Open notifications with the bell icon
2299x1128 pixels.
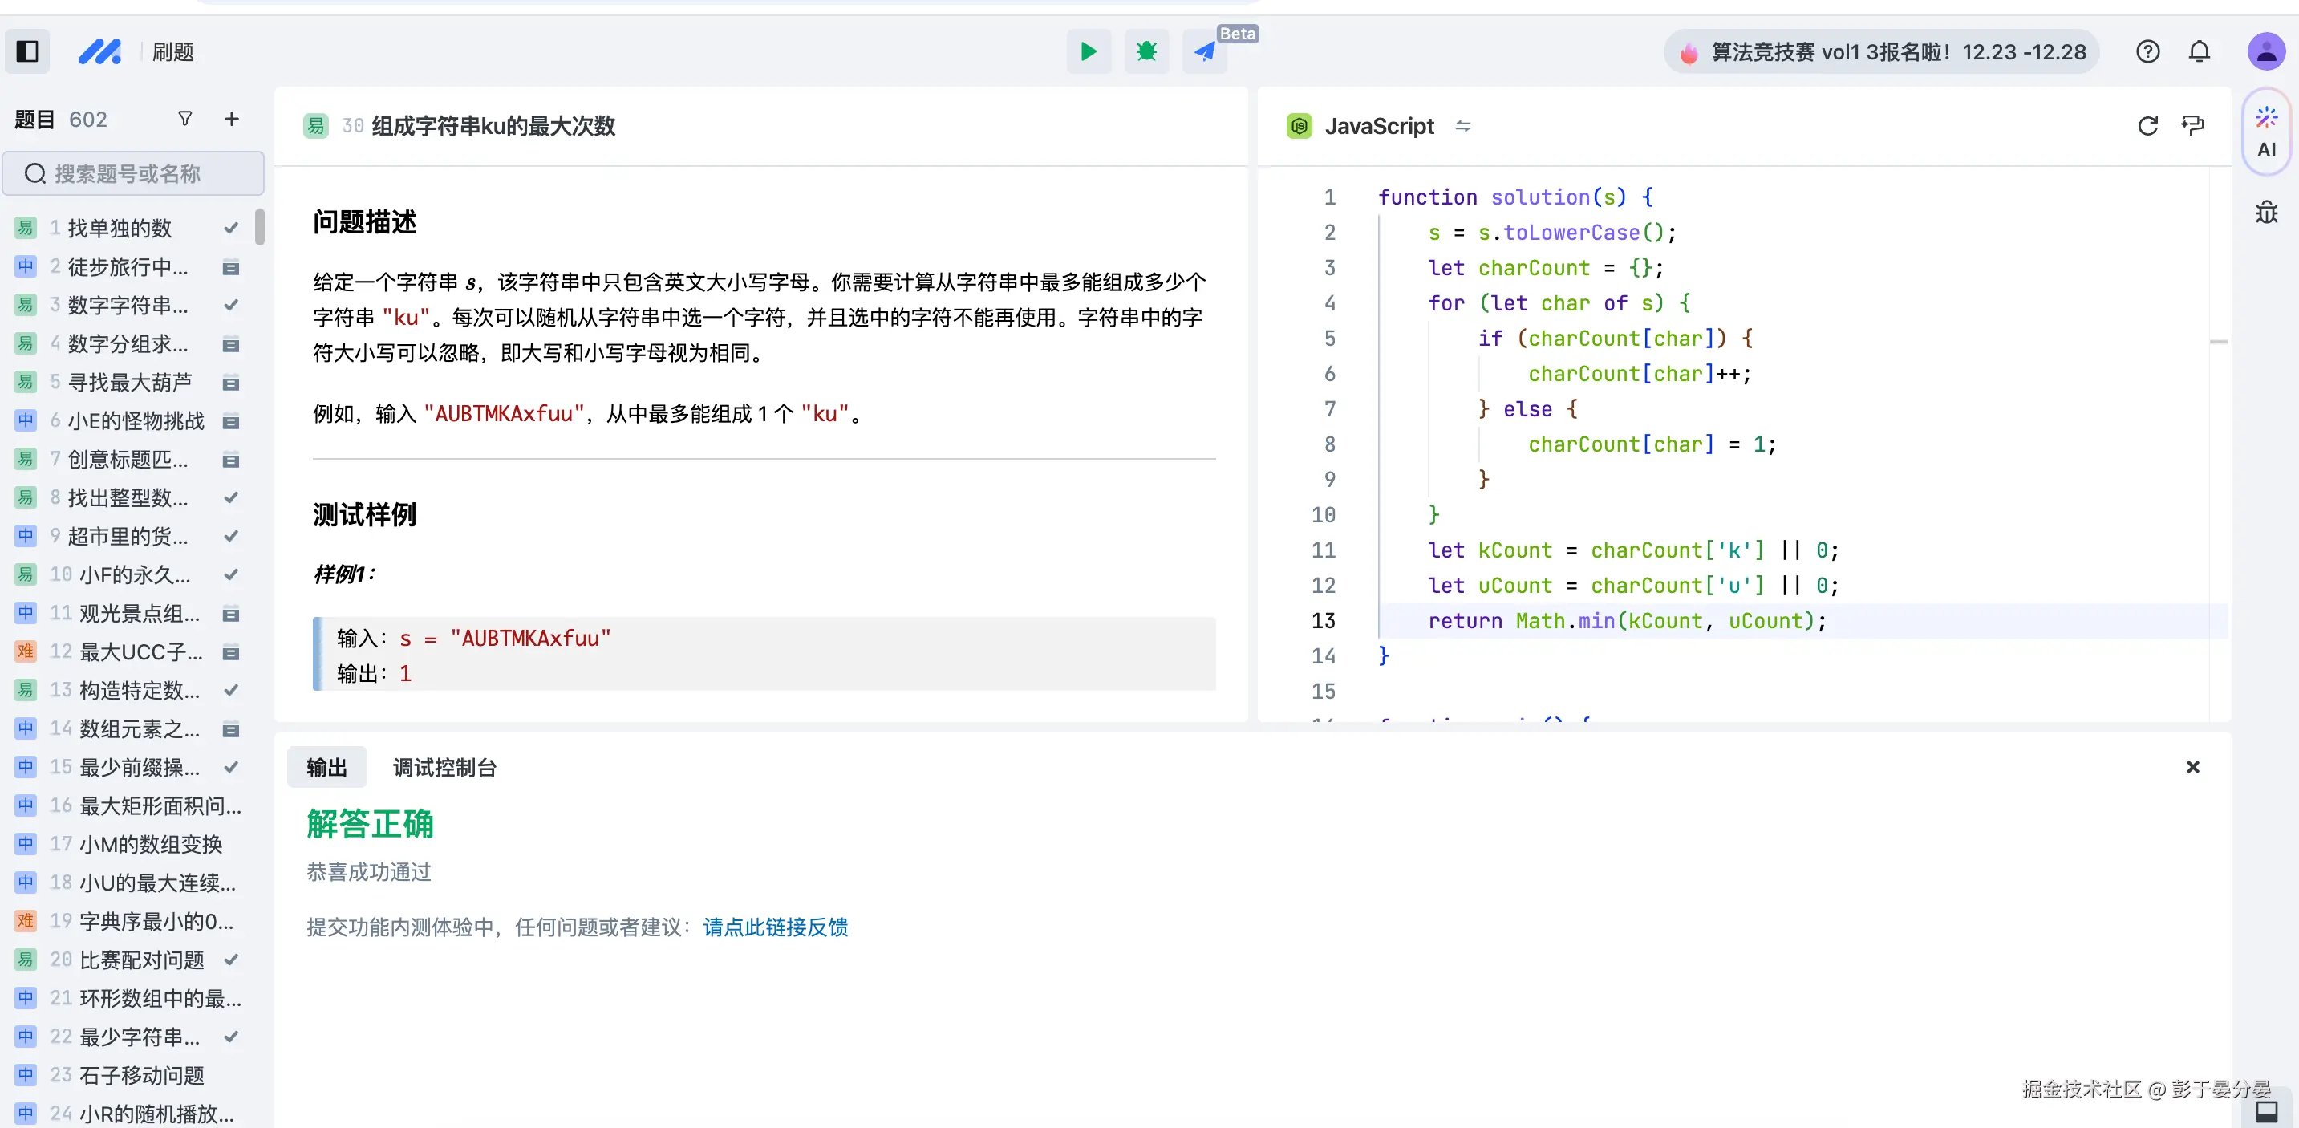click(x=2199, y=51)
